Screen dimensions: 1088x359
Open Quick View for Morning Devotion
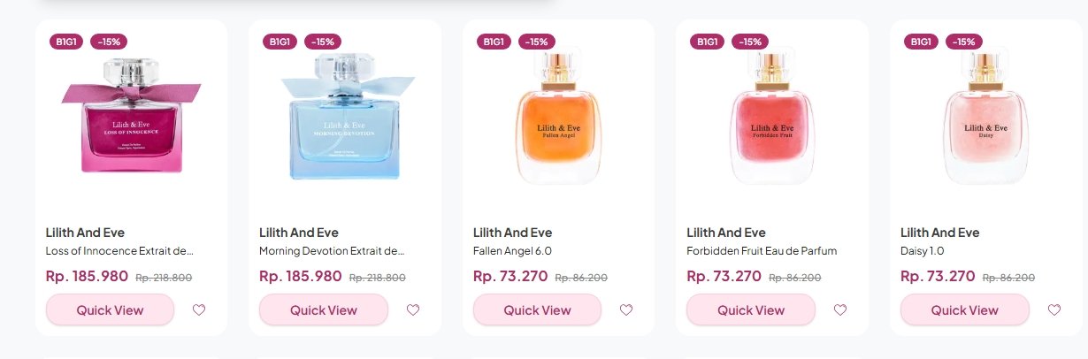coord(324,310)
